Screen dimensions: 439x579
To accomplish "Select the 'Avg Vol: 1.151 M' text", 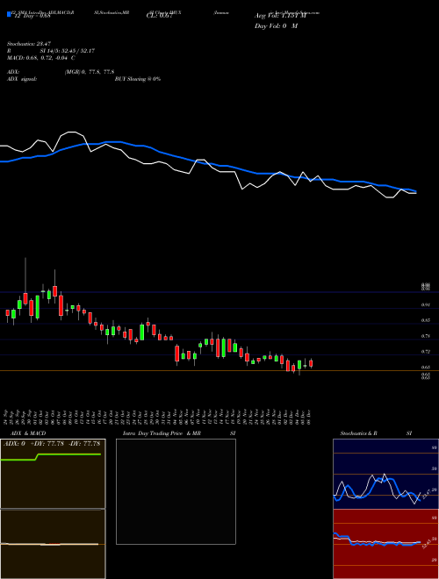I will click(x=280, y=16).
